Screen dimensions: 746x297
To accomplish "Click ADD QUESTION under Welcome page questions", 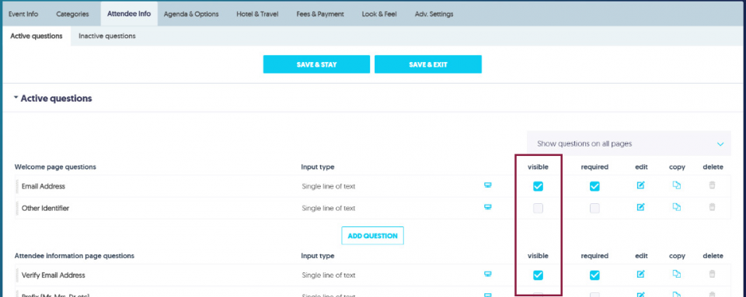I will [372, 236].
